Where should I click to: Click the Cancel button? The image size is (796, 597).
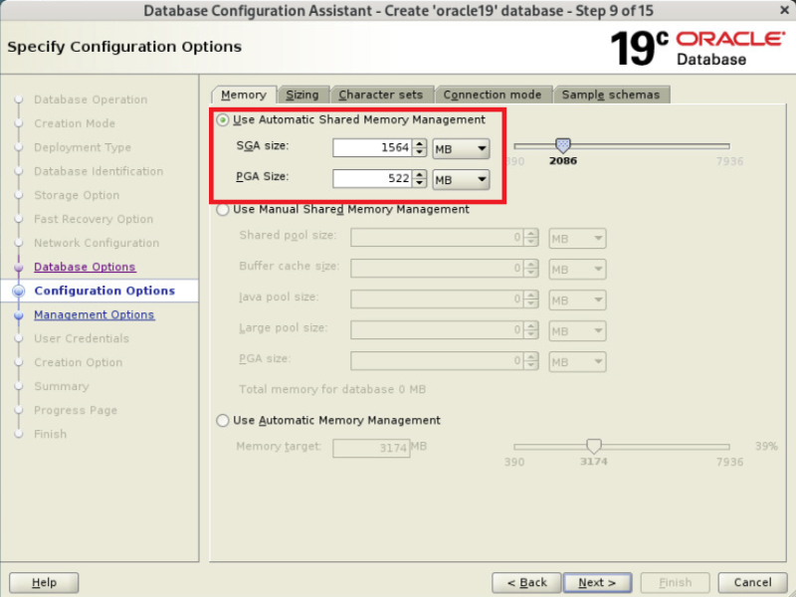pyautogui.click(x=753, y=582)
